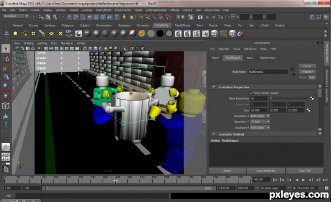Click the Rotate tool in left toolbox

pos(6,87)
